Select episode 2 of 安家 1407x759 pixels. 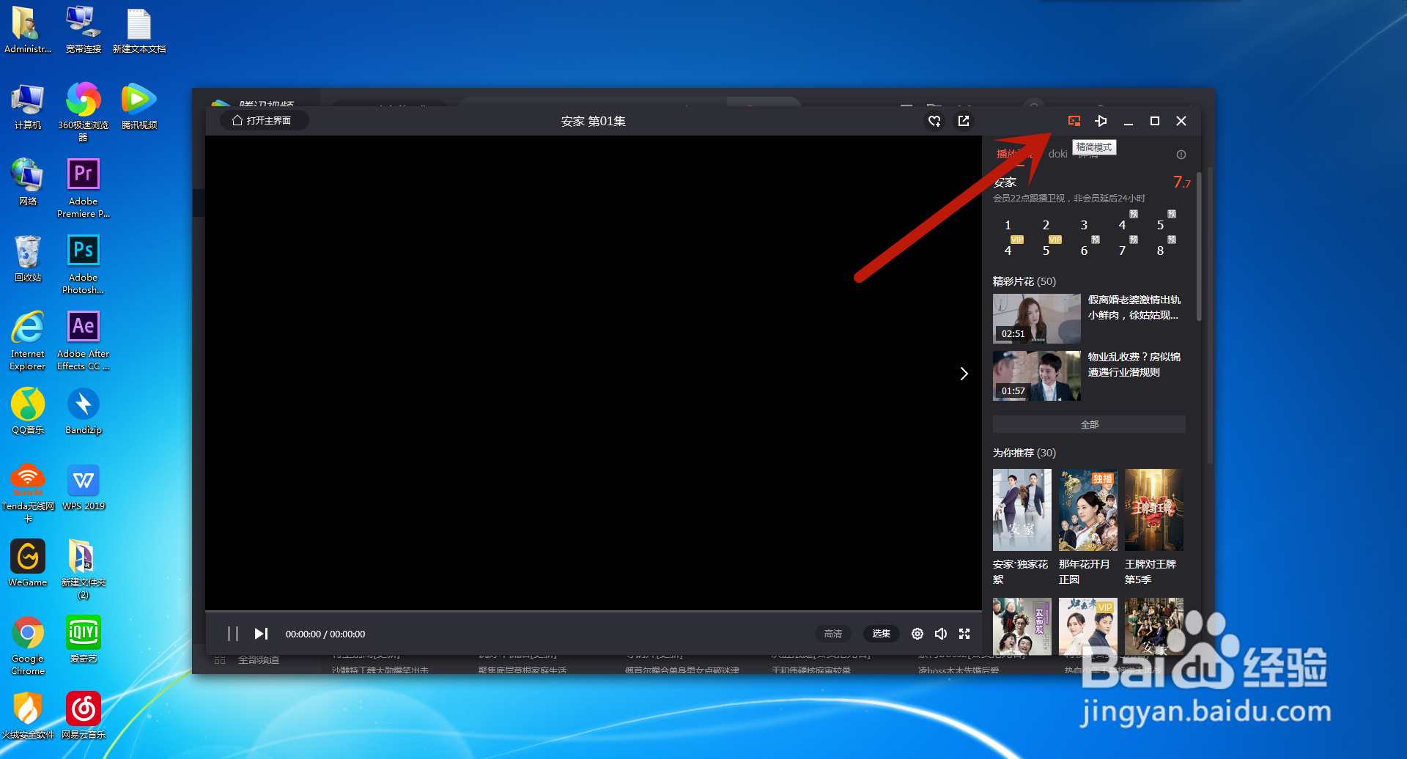pyautogui.click(x=1046, y=225)
